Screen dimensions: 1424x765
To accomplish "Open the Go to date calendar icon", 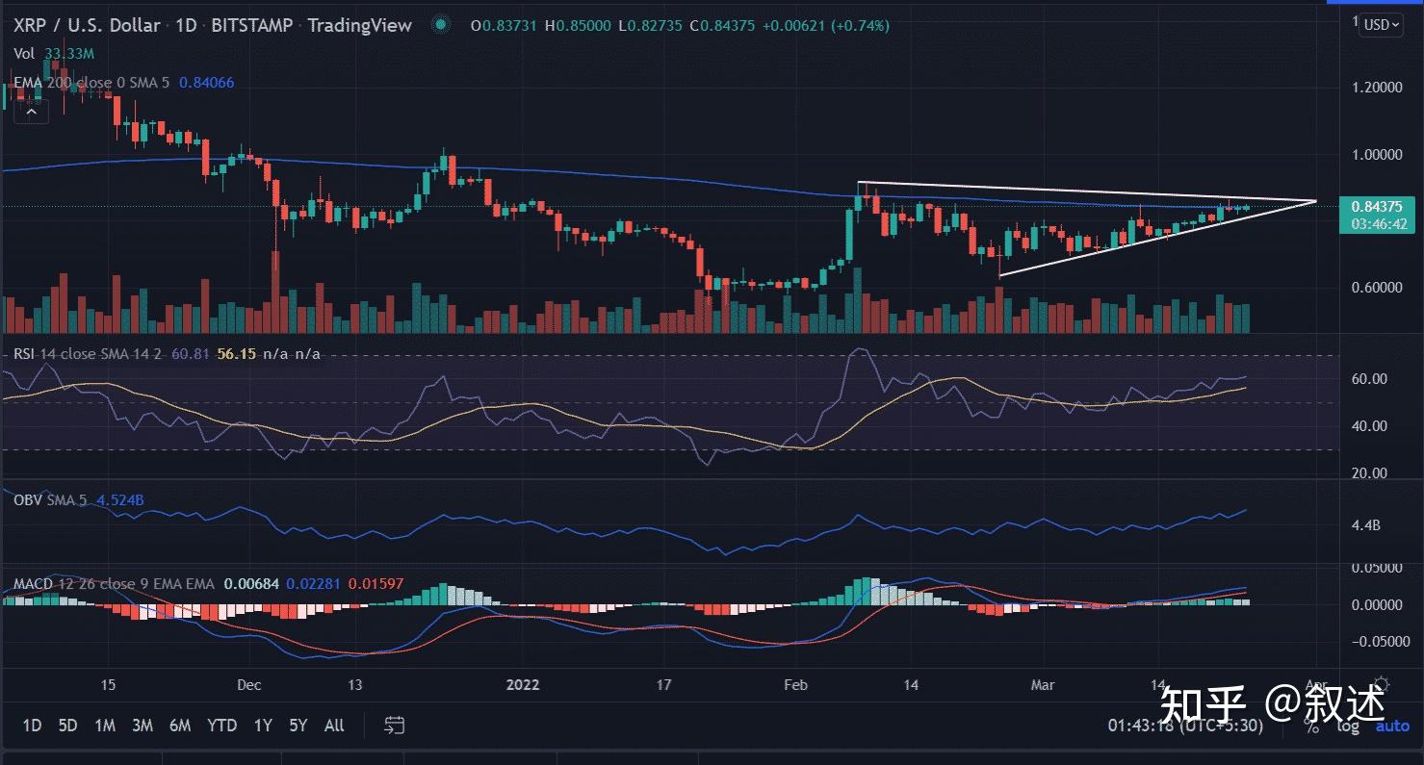I will [x=394, y=726].
